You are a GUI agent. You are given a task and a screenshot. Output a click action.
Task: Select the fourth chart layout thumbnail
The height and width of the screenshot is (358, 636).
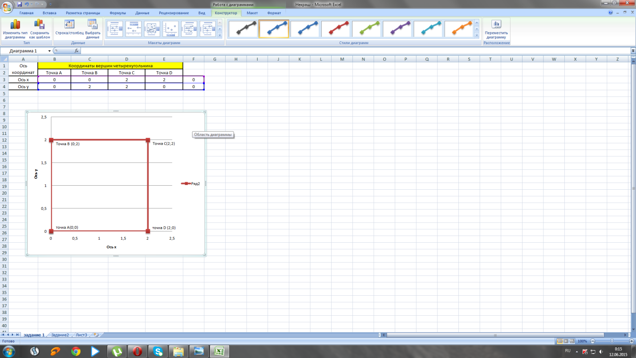pos(170,29)
